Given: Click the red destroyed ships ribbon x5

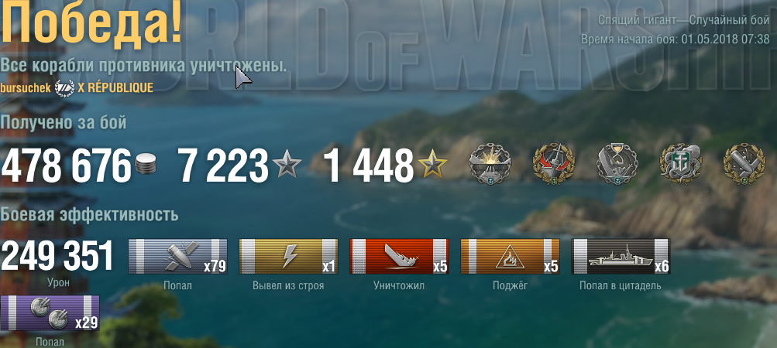Looking at the screenshot, I should click(x=400, y=257).
